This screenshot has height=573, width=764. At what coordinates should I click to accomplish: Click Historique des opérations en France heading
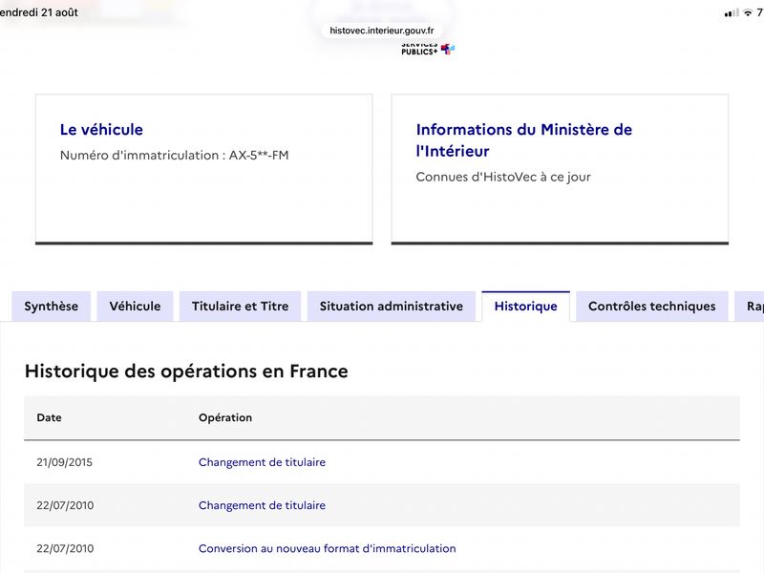tap(186, 371)
